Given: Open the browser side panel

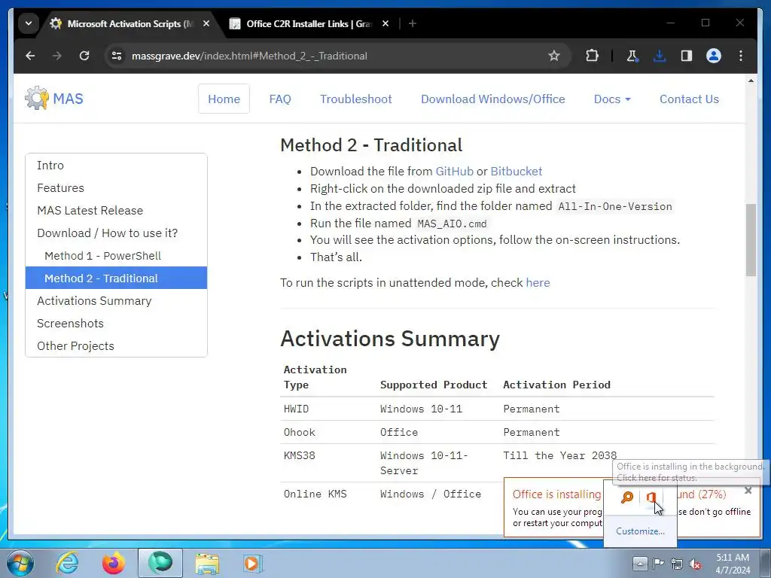Looking at the screenshot, I should click(687, 56).
